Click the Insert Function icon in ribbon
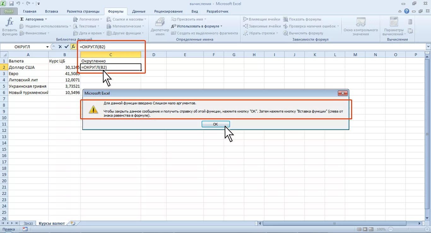The height and width of the screenshot is (233, 431). (9, 27)
